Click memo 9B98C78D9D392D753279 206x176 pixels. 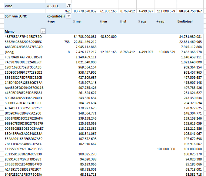pyautogui.click(x=24, y=124)
